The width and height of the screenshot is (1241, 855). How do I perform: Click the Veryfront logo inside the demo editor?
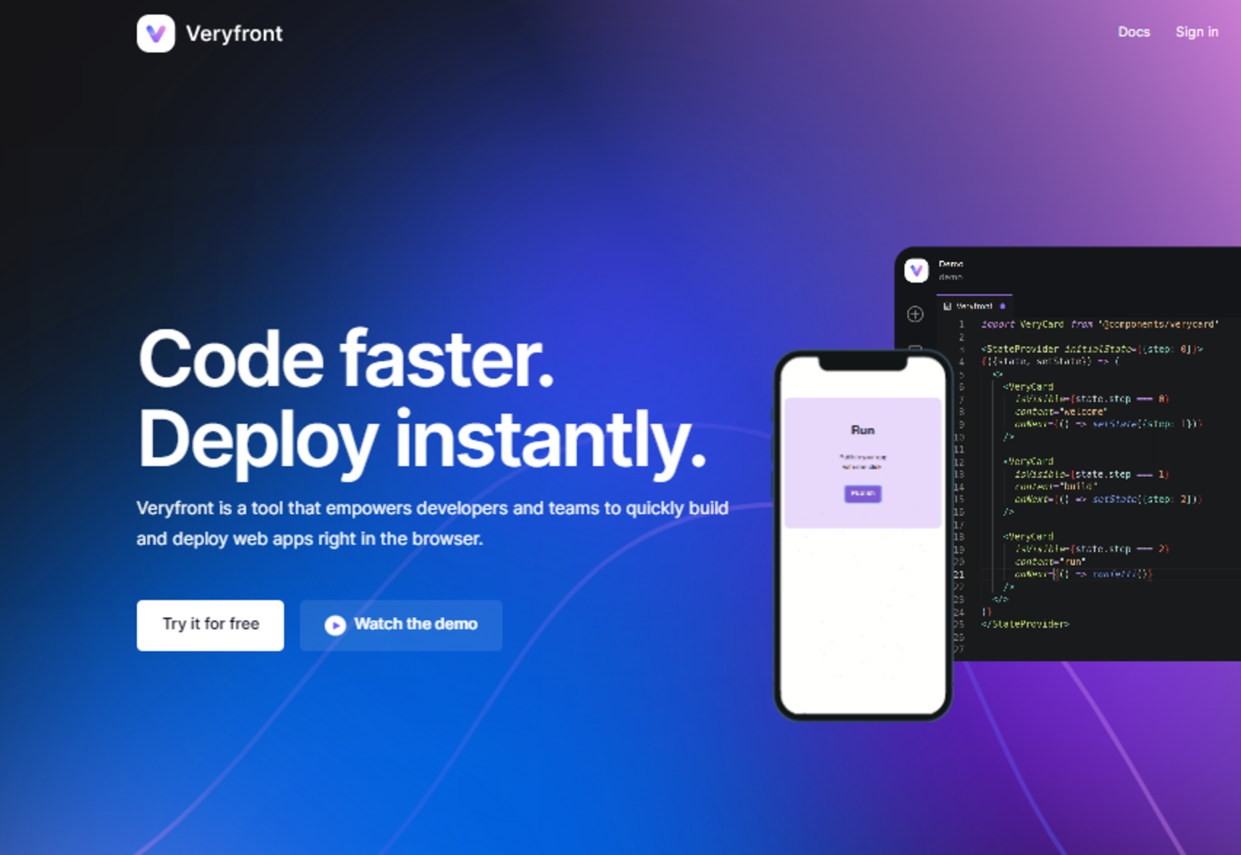916,271
